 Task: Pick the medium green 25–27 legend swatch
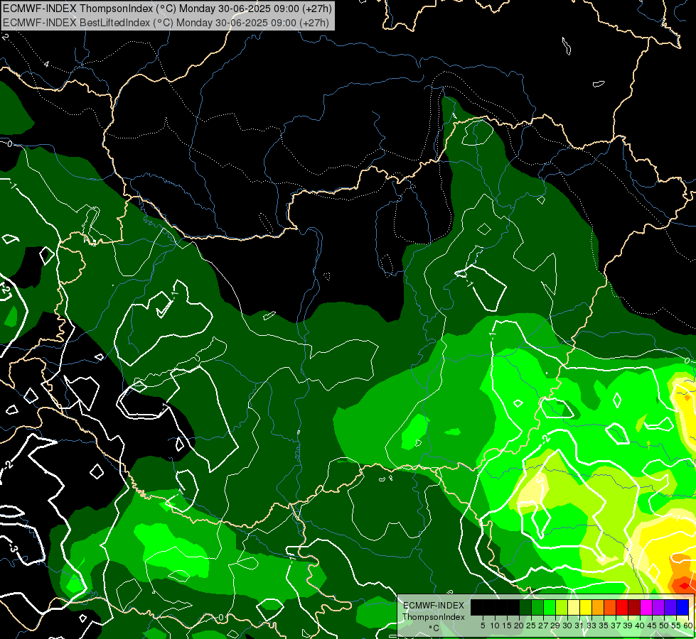[537, 607]
